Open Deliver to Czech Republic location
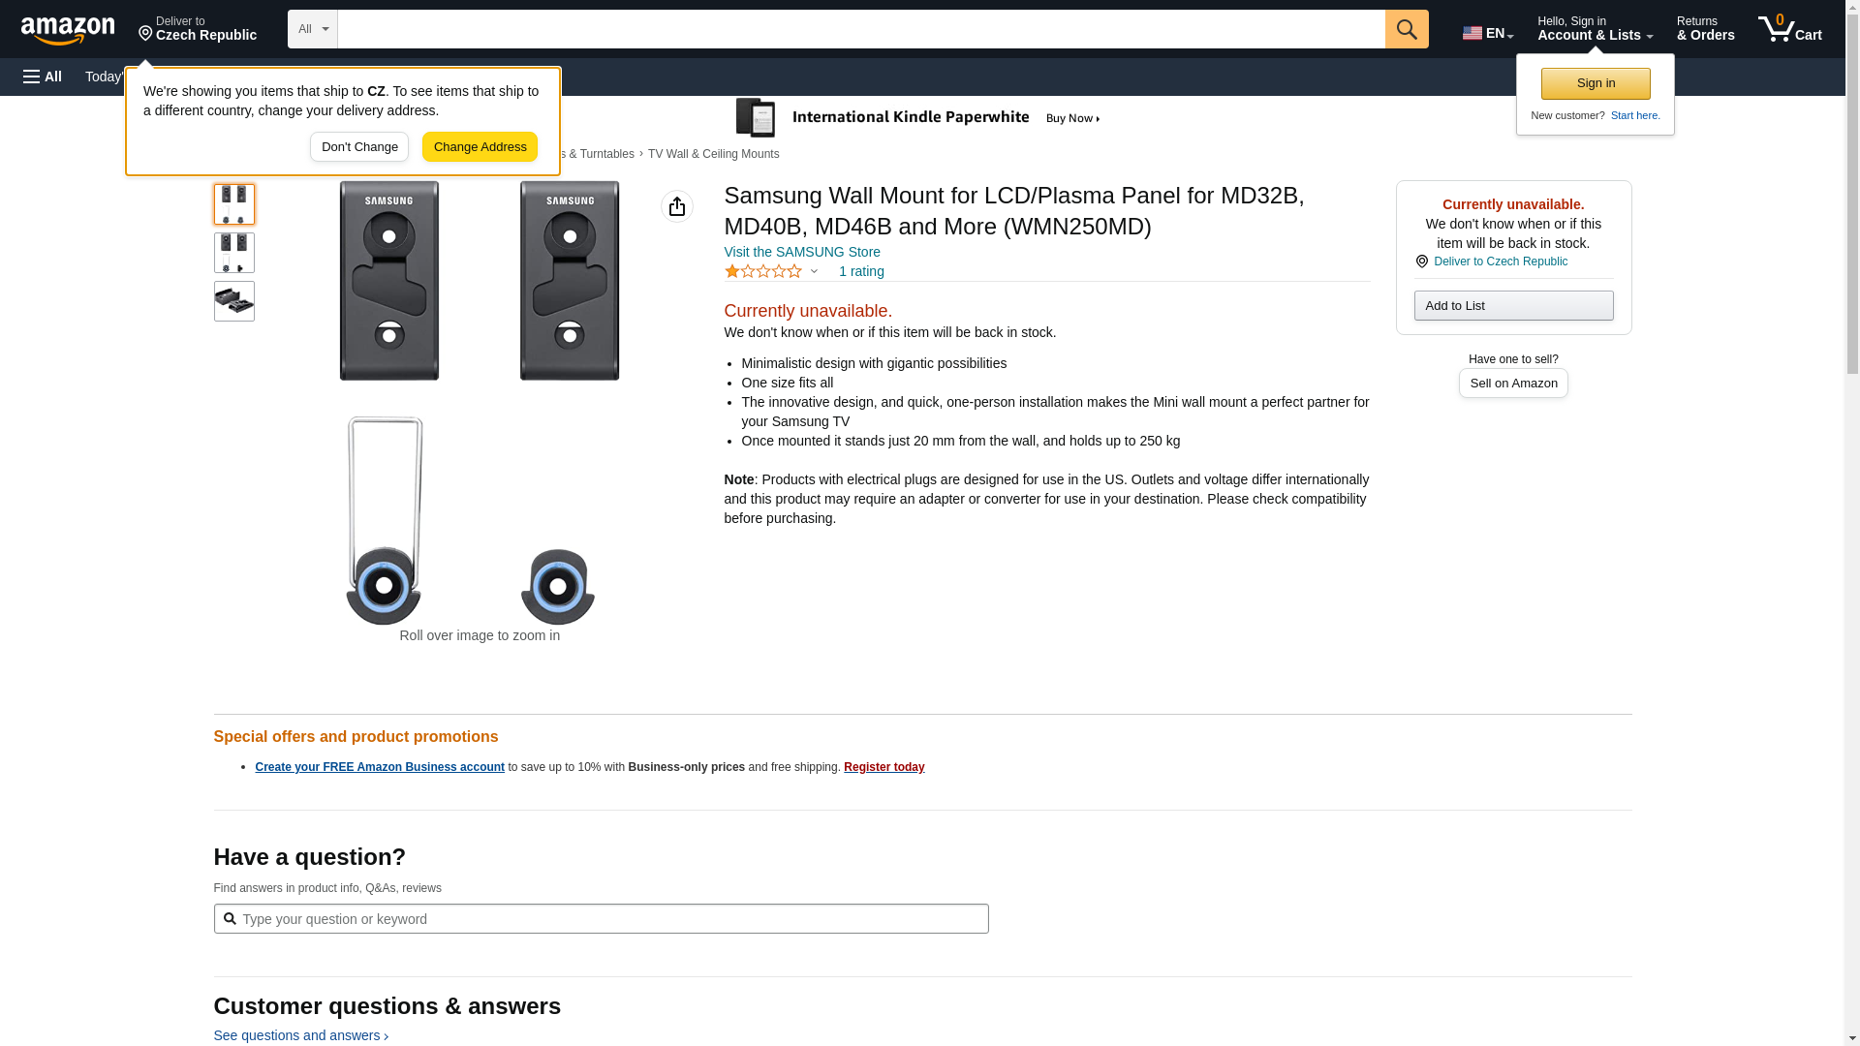Viewport: 1860px width, 1046px height. pos(198,29)
